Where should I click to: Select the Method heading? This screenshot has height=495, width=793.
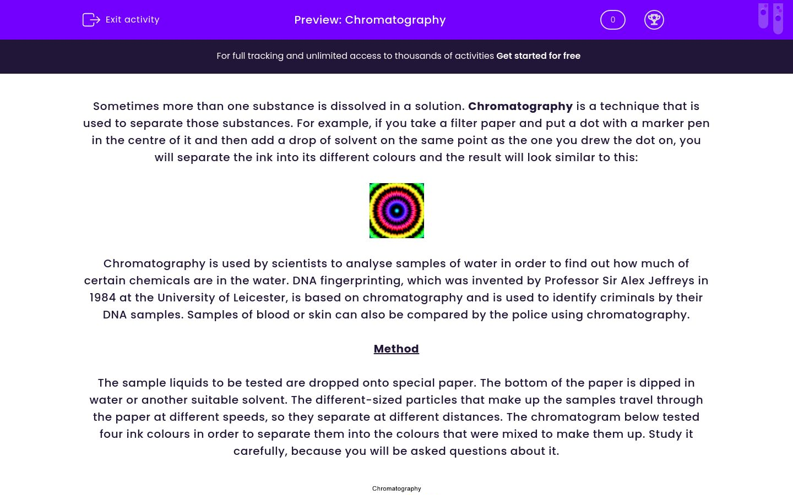click(x=396, y=349)
